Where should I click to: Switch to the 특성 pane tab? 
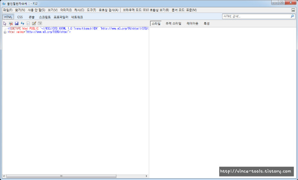206,23
